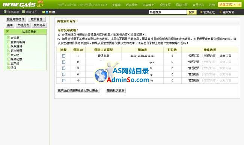Open the 官方论坛 link
Viewport: 244px width, 145px height.
[209, 12]
